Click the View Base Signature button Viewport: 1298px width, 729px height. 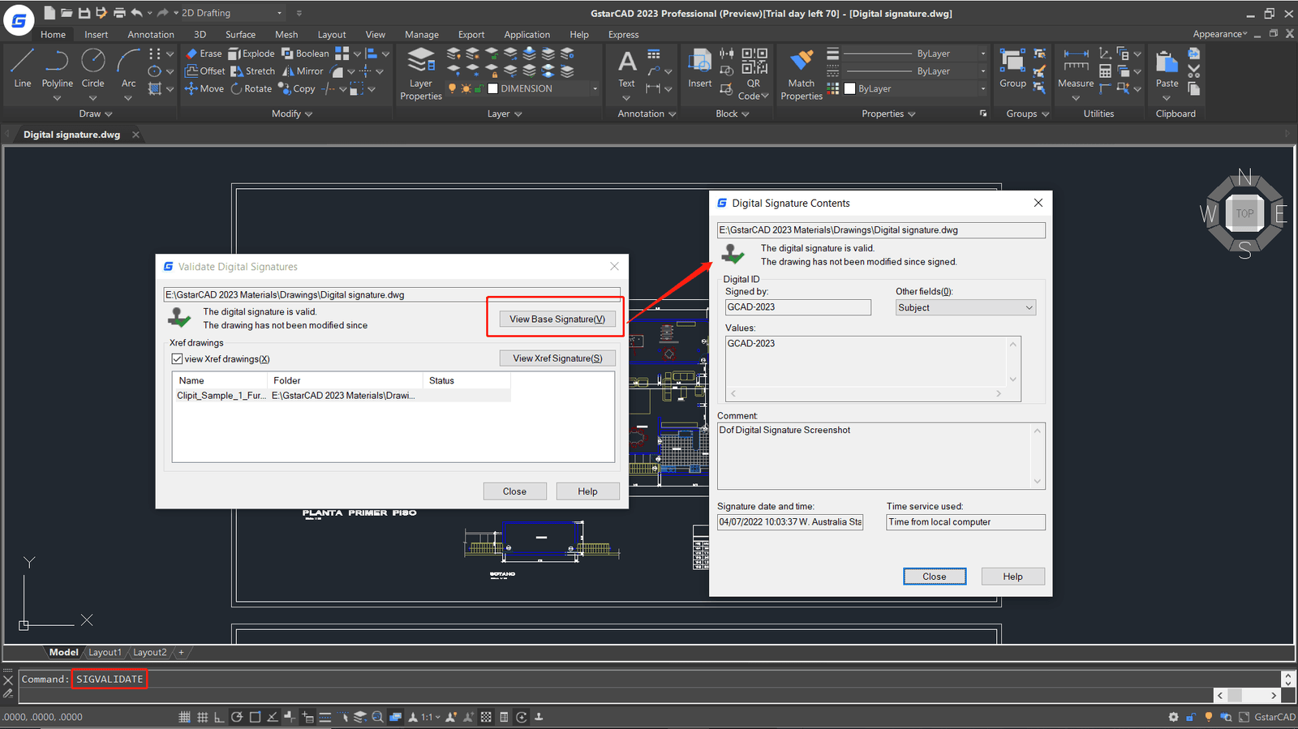557,319
